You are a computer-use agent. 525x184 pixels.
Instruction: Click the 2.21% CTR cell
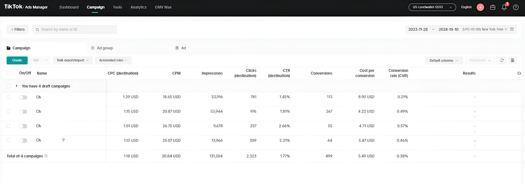click(x=285, y=140)
